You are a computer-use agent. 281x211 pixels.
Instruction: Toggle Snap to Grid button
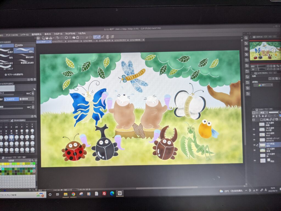(x=103, y=37)
